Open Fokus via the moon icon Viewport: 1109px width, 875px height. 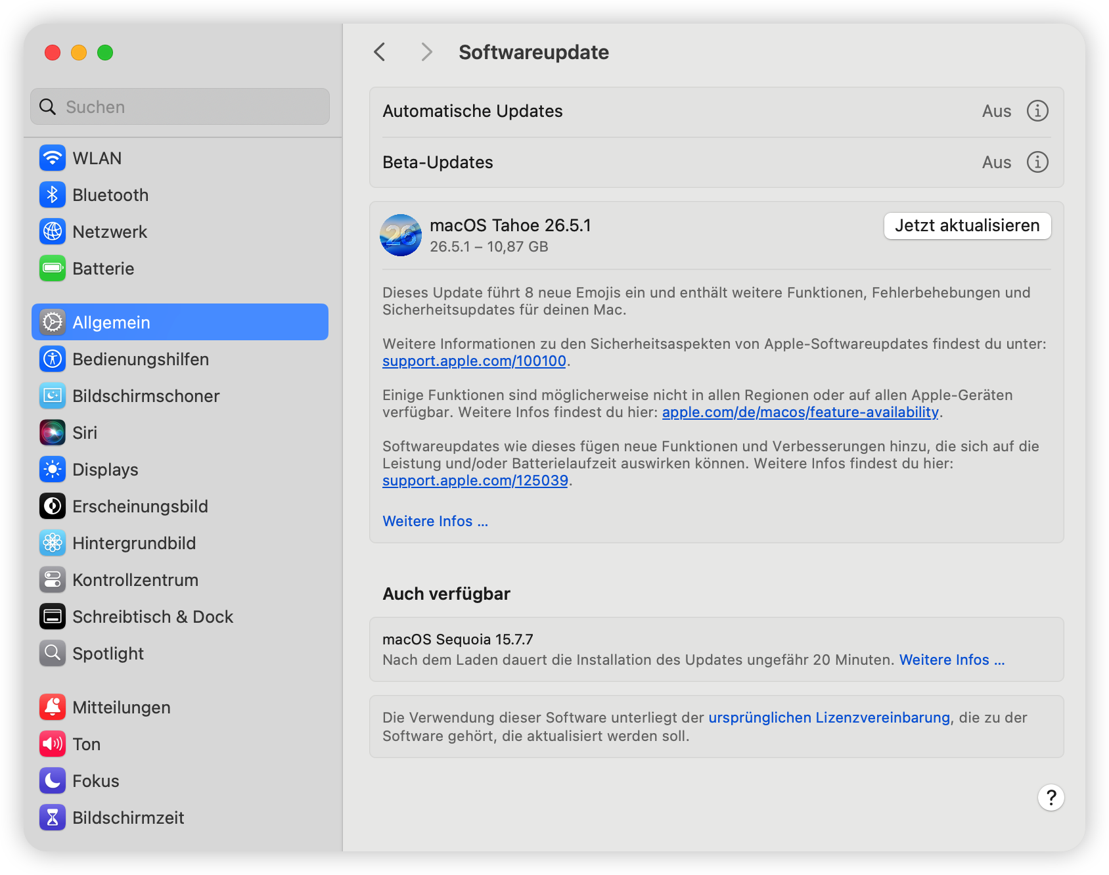[x=53, y=781]
